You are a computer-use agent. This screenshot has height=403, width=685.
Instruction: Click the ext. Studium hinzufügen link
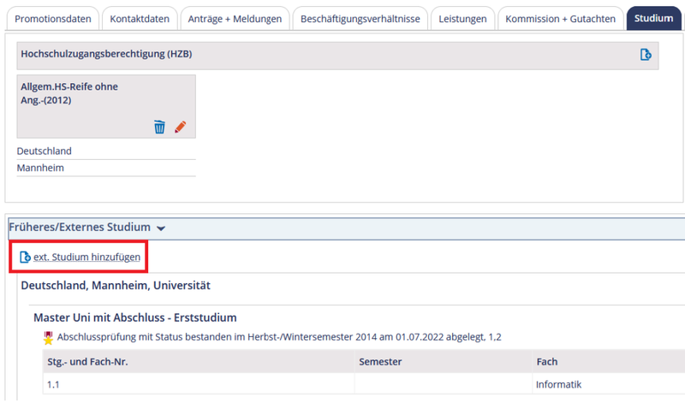click(86, 257)
